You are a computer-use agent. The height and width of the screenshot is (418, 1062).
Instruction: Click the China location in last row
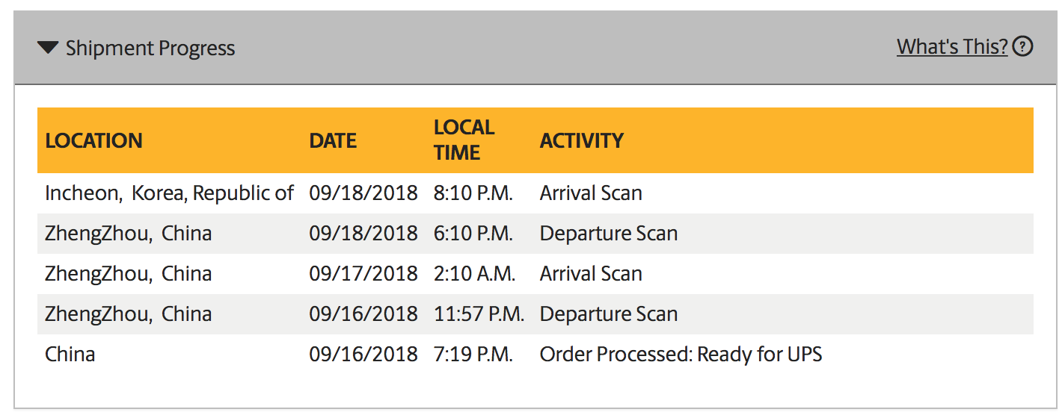pos(70,355)
